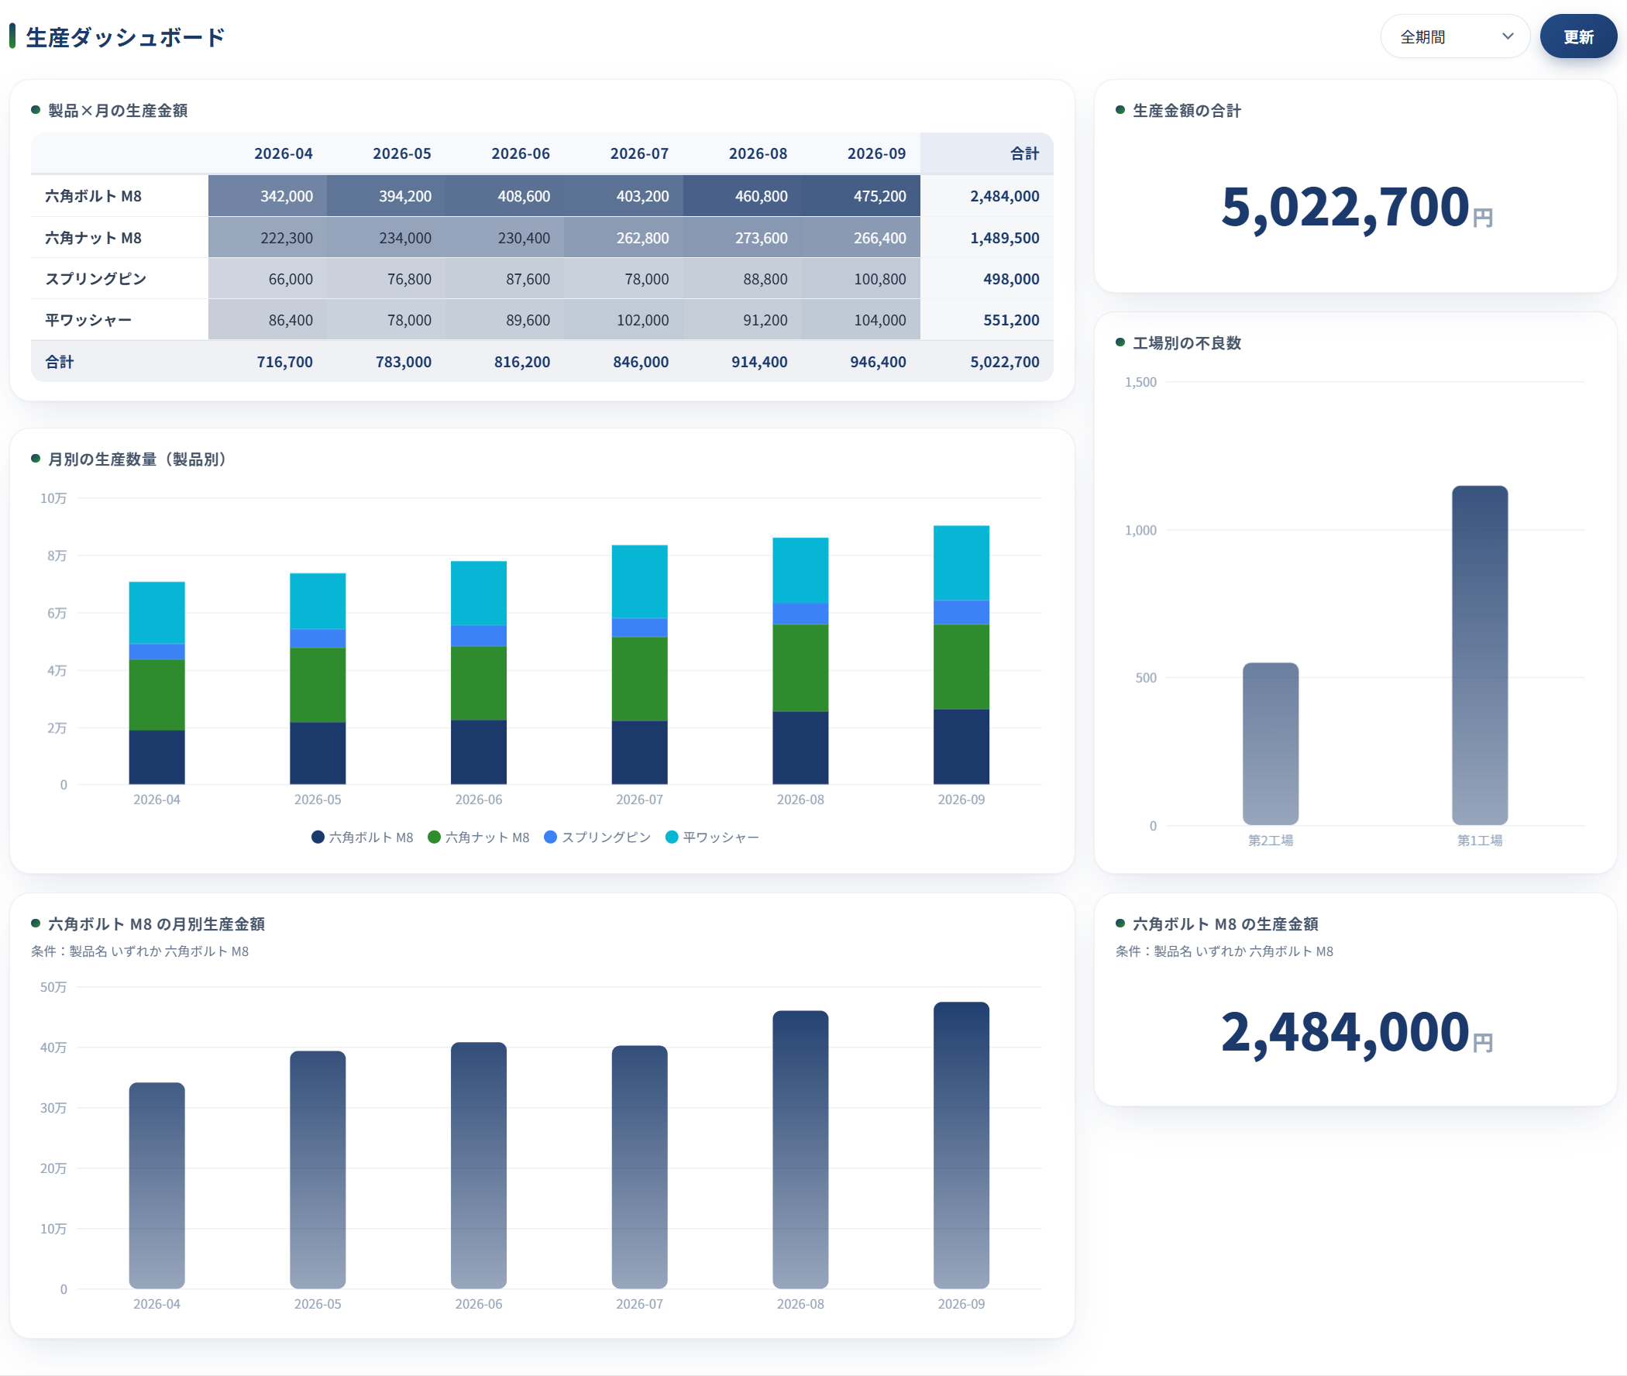Click the cell value 100,800
Image resolution: width=1627 pixels, height=1376 pixels.
tap(861, 279)
